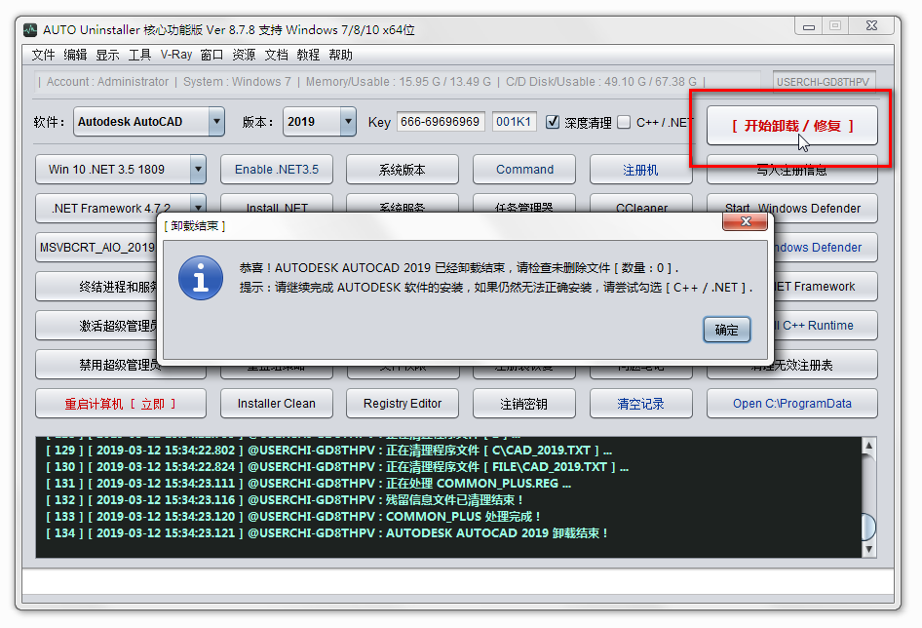
Task: Select log line 132 残留信息文件已清理结束
Action: coord(285,500)
